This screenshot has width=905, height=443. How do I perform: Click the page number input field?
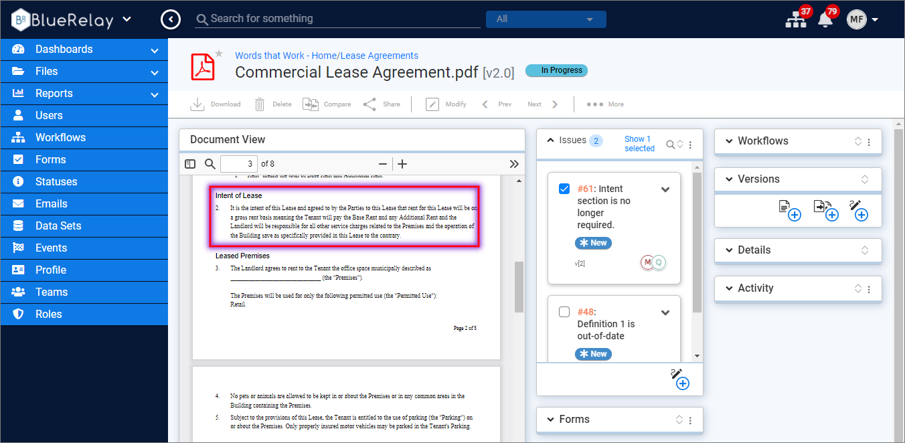tap(238, 164)
